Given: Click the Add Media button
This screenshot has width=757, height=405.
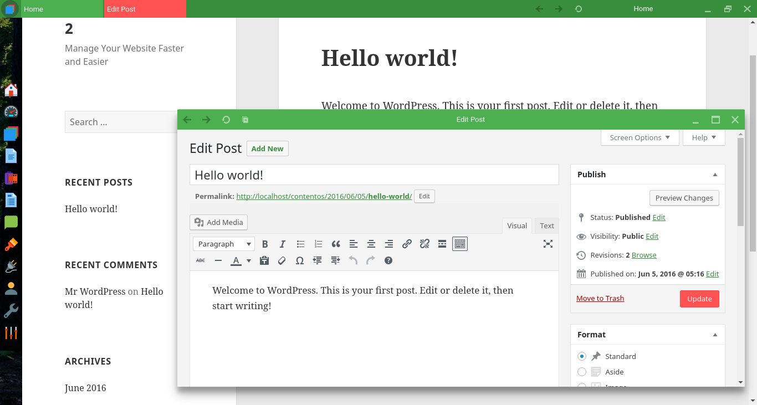Looking at the screenshot, I should 218,222.
